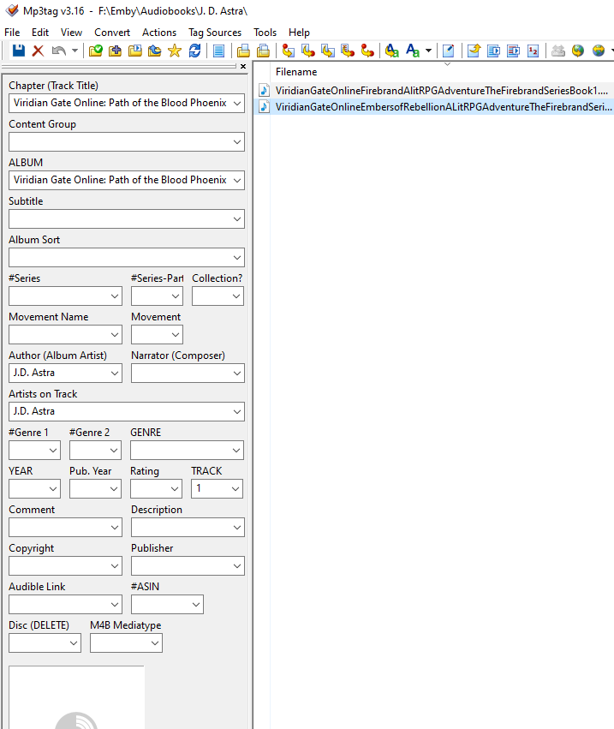Open the Actions icon with yellow A
Image resolution: width=614 pixels, height=729 pixels.
pyautogui.click(x=392, y=51)
